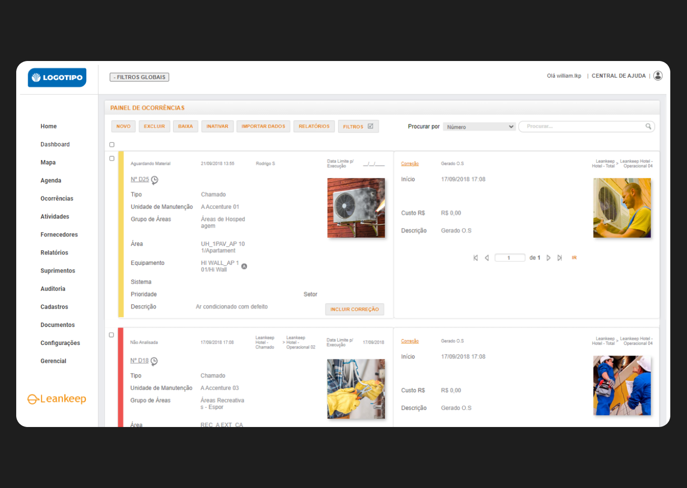The width and height of the screenshot is (687, 488).
Task: Select the checkbox for occurrence D25
Action: click(x=112, y=158)
